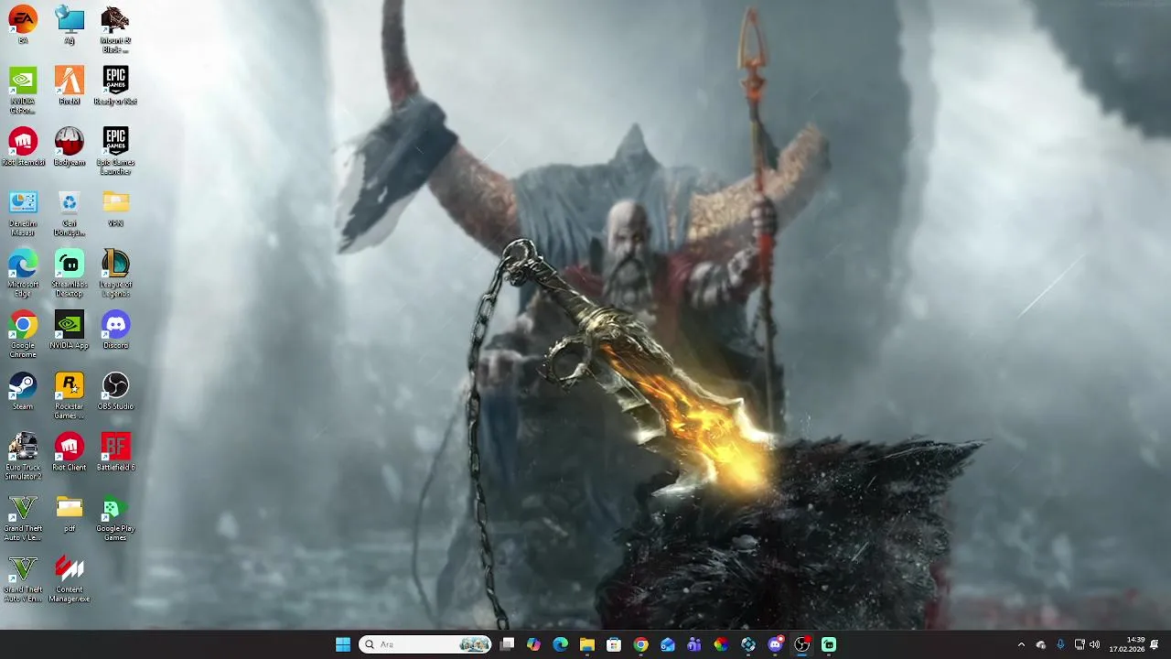Launch Copilot from the taskbar
1171x659 pixels.
534,644
